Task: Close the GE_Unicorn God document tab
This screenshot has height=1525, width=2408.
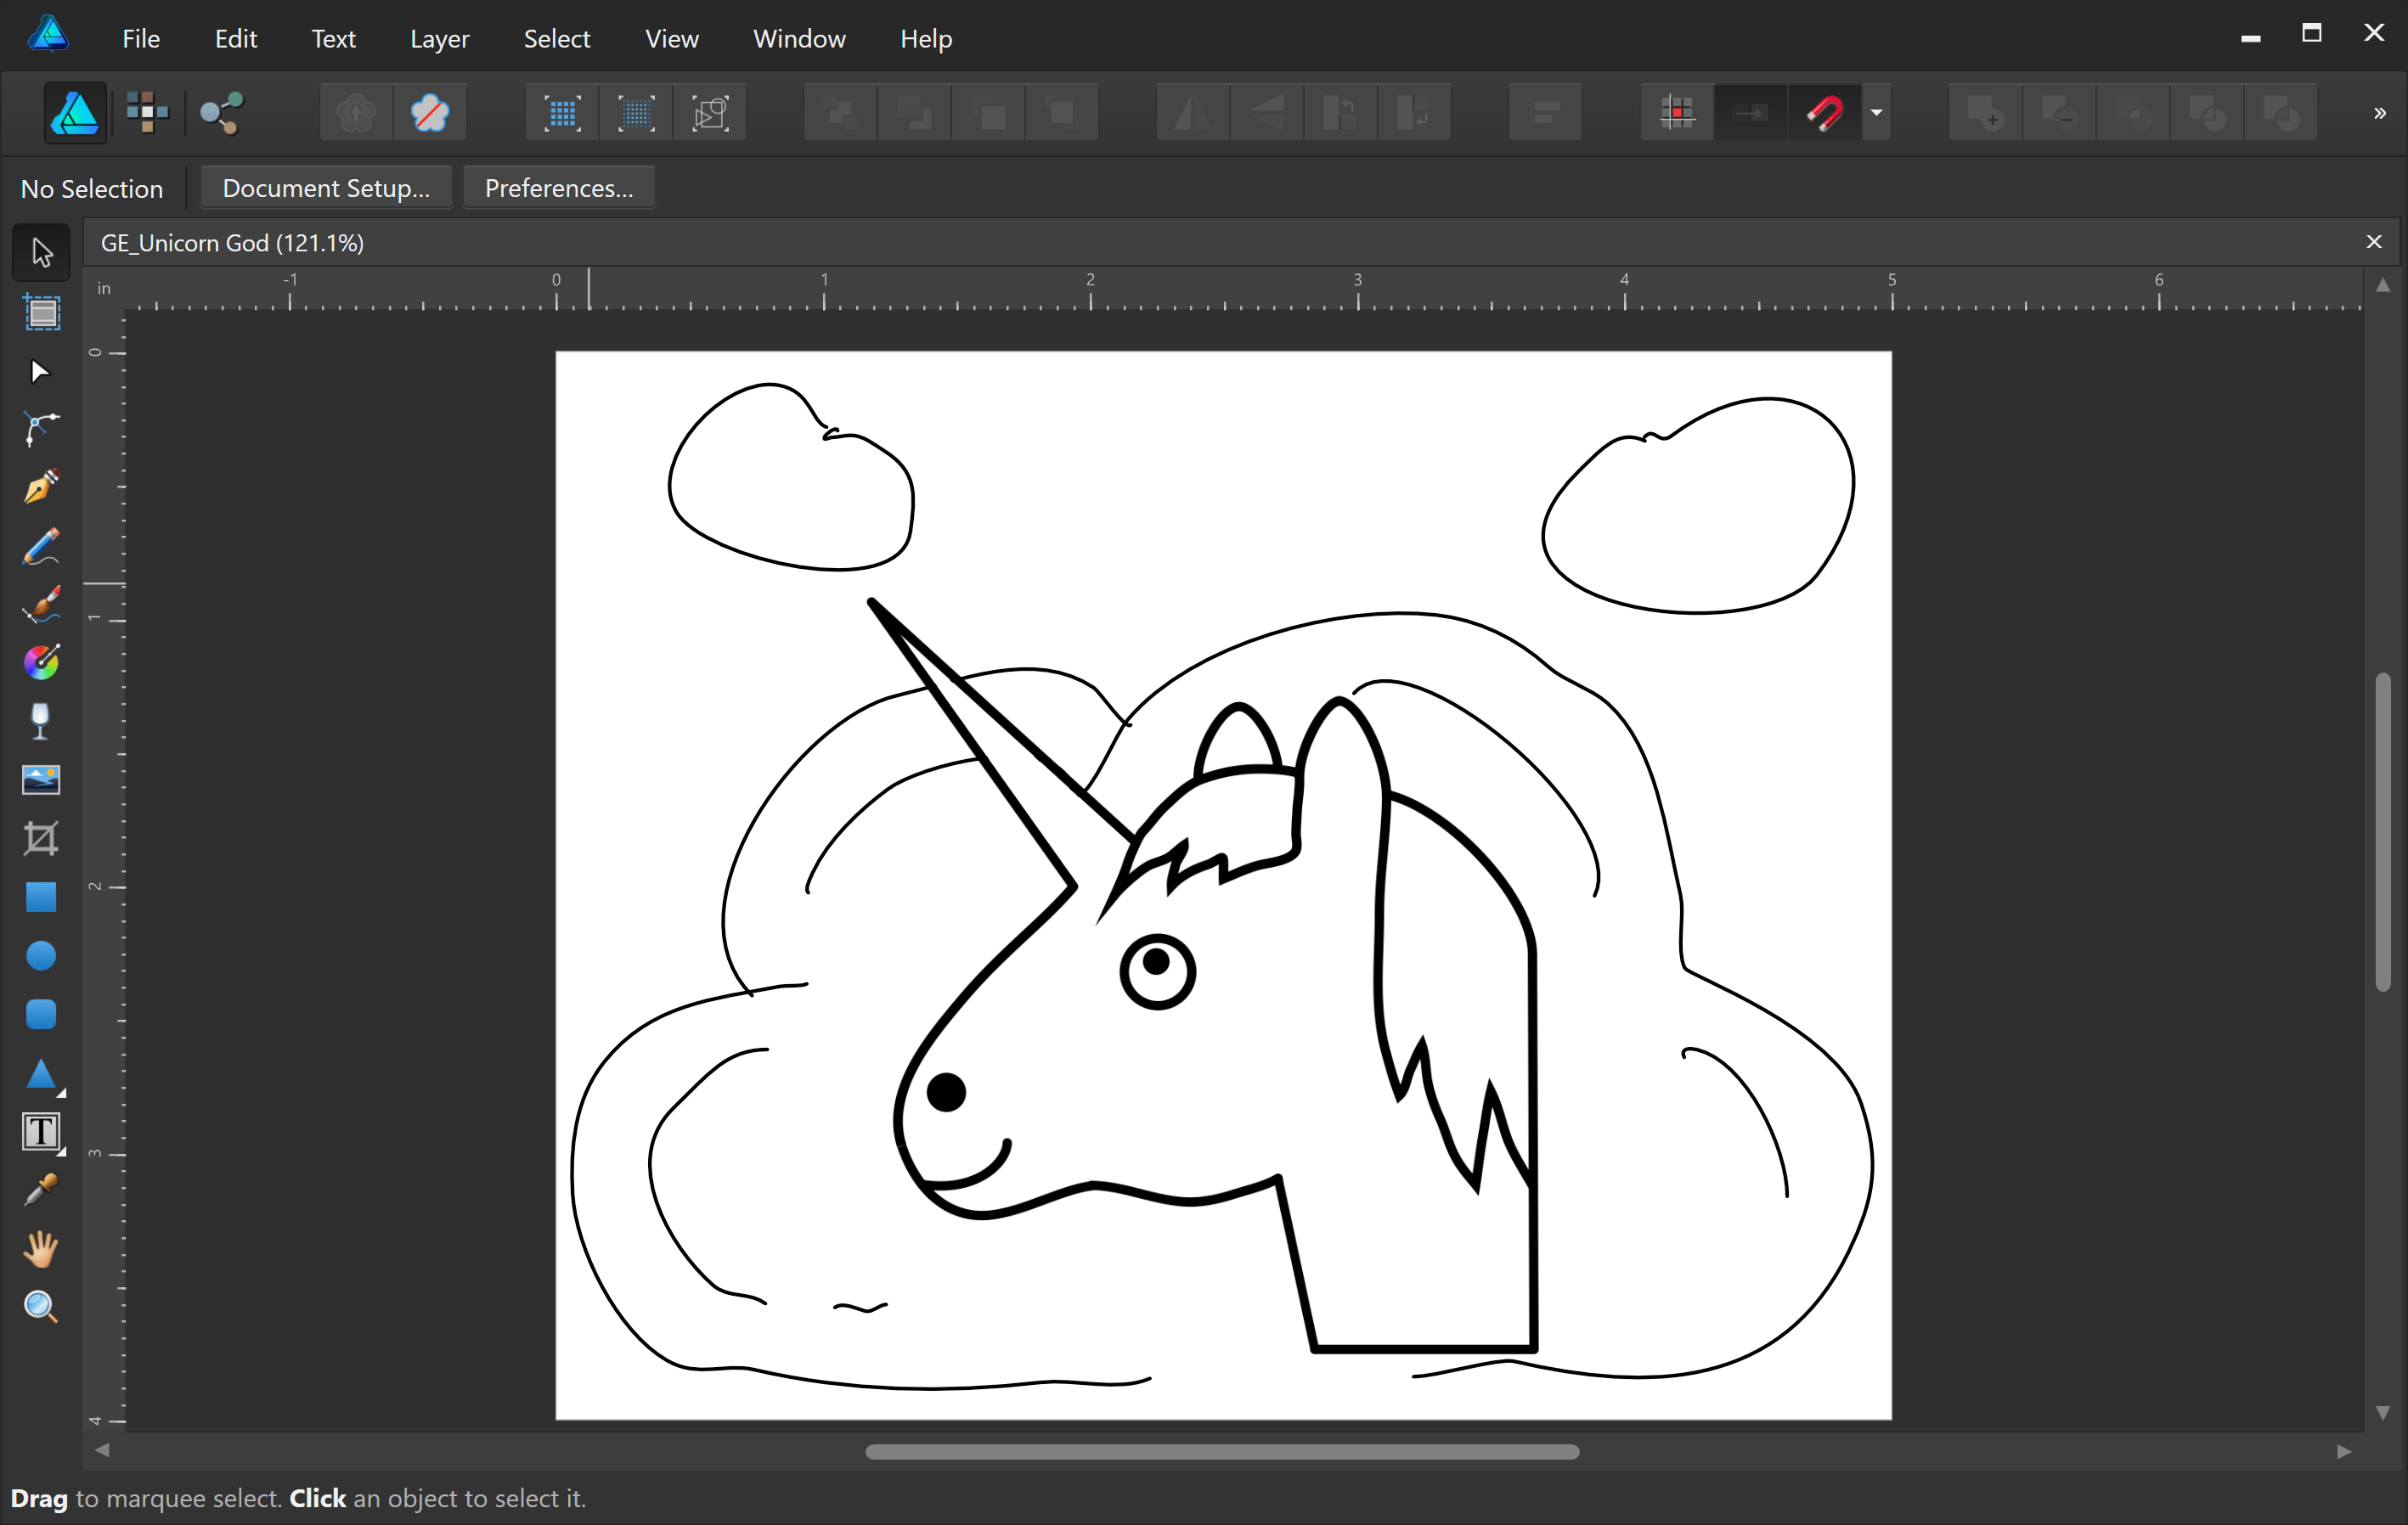Action: coord(2374,241)
